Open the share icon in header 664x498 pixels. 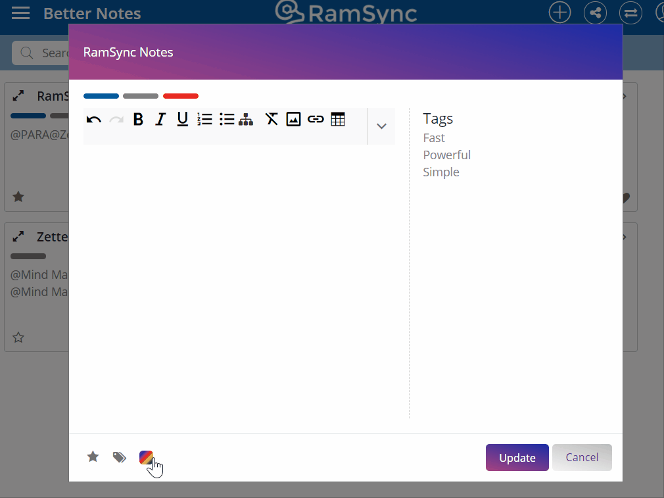595,12
